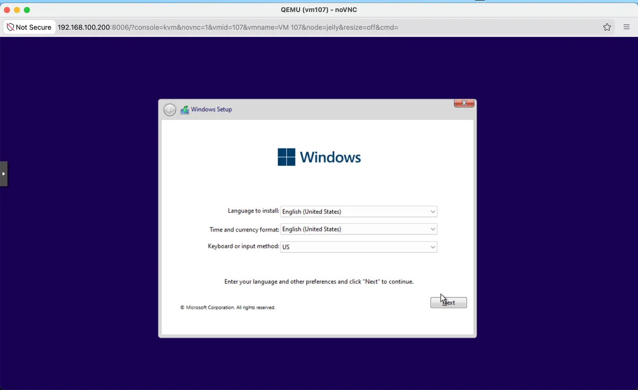The width and height of the screenshot is (638, 390).
Task: Click the 'Windows Setup' title text
Action: click(211, 110)
